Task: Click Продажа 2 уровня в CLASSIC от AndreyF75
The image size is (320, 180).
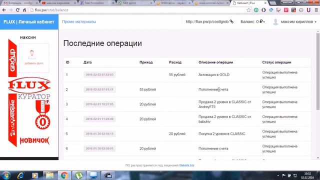Action: click(x=224, y=104)
